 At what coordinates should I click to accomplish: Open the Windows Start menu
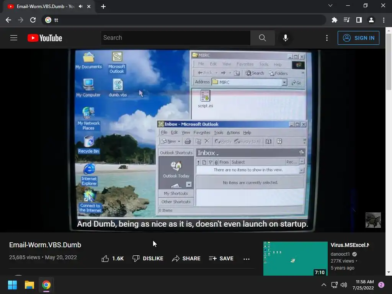(x=13, y=285)
